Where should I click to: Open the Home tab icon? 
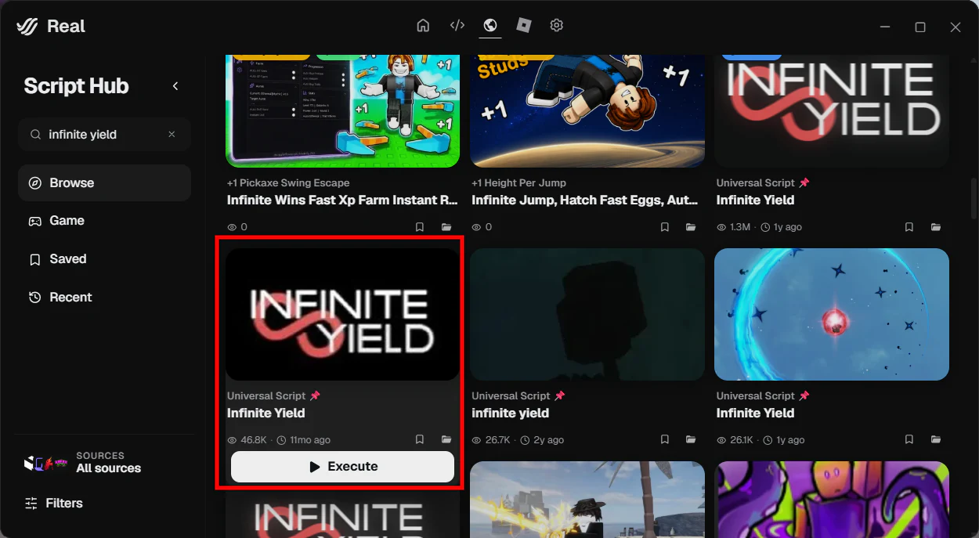tap(423, 26)
